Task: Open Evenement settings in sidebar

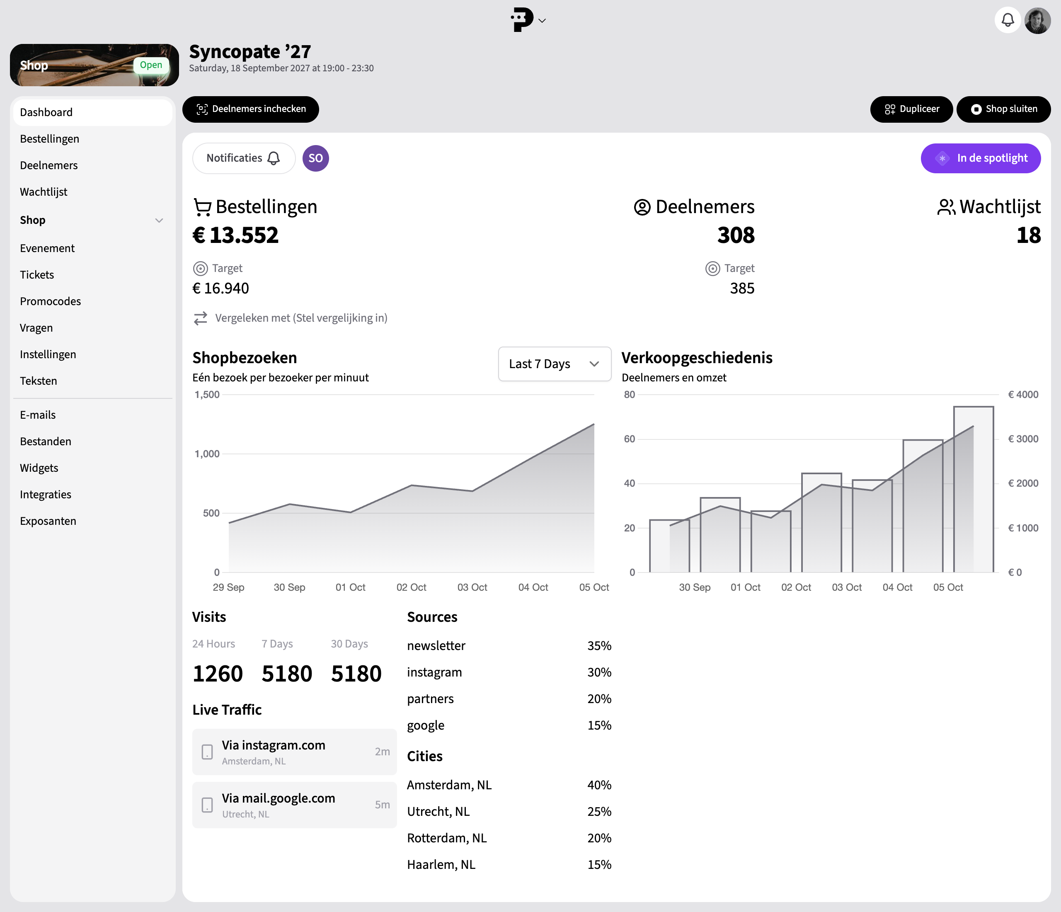Action: [93, 248]
